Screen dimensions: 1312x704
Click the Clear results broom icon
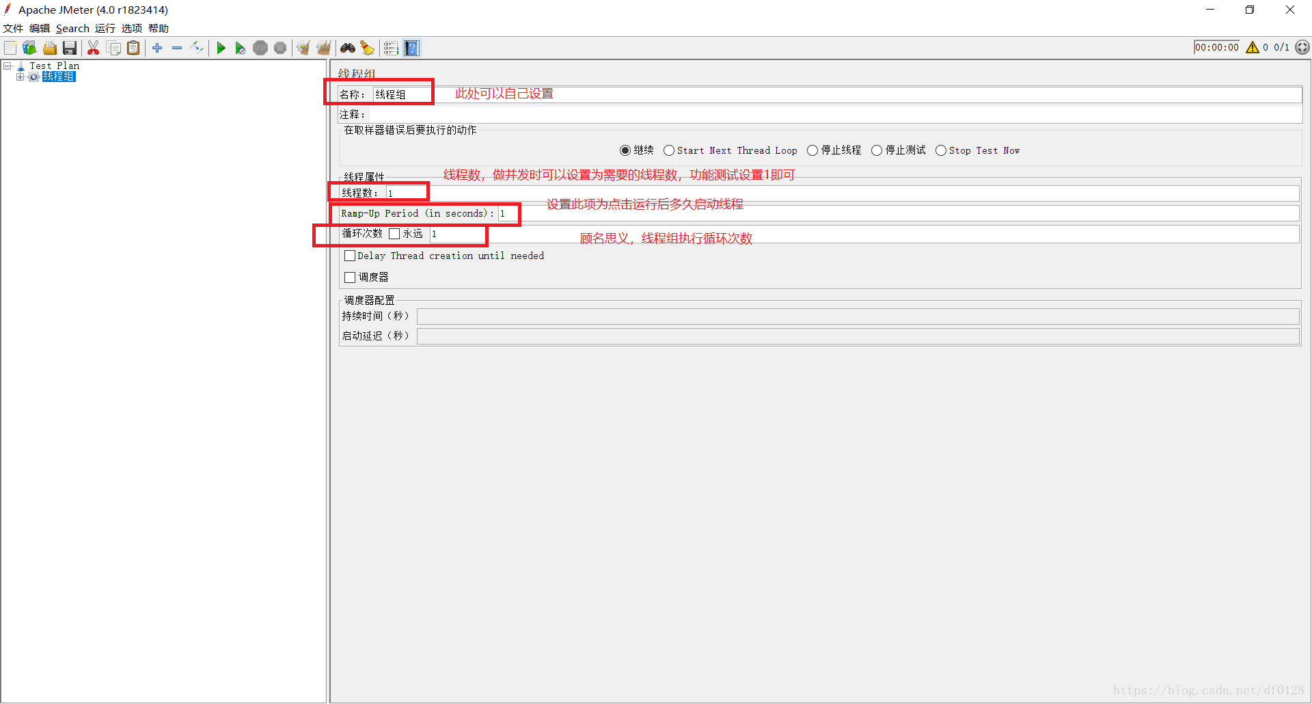303,48
